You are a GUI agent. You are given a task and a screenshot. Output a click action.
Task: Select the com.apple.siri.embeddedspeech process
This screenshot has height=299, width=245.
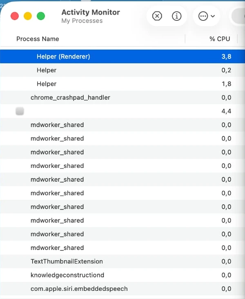point(122,289)
